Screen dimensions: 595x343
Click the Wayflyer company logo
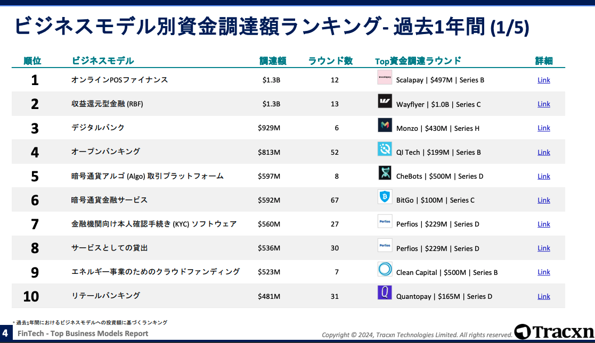(x=385, y=101)
